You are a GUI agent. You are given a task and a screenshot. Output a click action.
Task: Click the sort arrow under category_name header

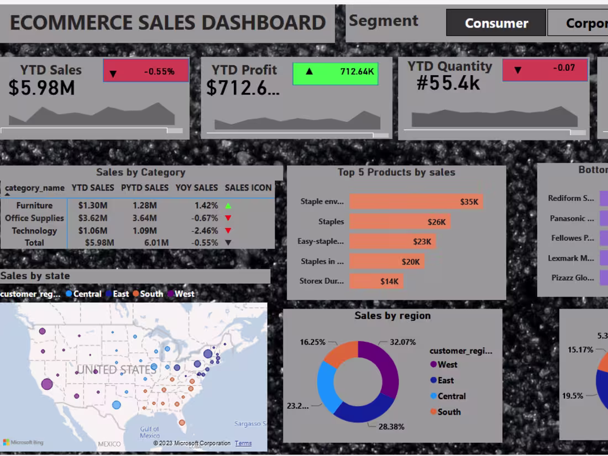pyautogui.click(x=7, y=193)
